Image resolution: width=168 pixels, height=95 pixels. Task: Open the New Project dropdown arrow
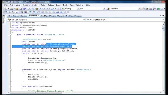9,9
